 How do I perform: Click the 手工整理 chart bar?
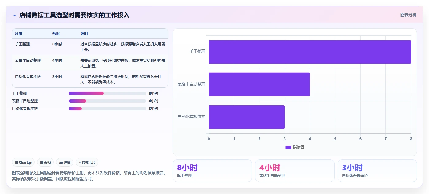coord(310,52)
